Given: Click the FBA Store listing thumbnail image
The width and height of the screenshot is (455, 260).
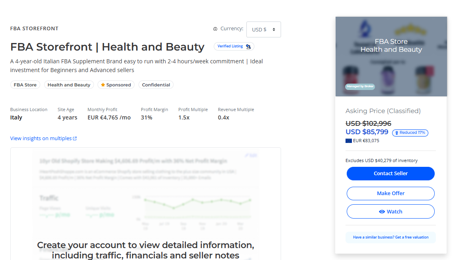Looking at the screenshot, I should tap(391, 57).
